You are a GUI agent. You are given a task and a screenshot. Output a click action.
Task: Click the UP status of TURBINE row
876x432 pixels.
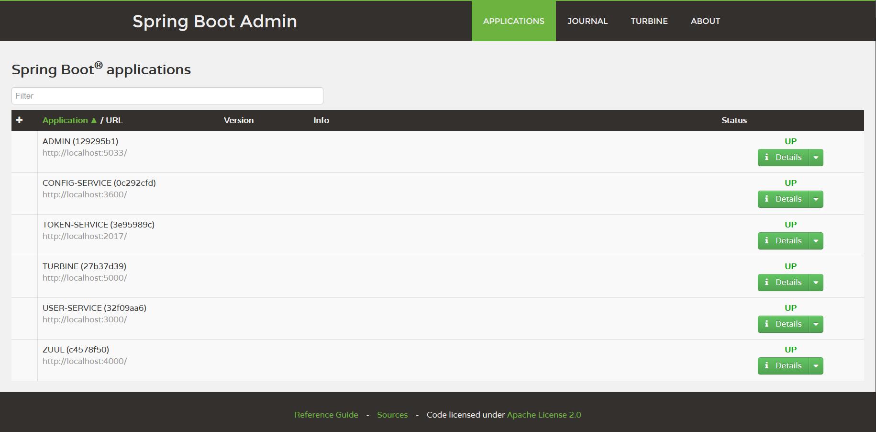(x=790, y=266)
